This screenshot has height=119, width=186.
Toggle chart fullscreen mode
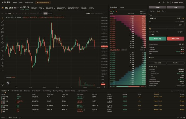[105, 13]
